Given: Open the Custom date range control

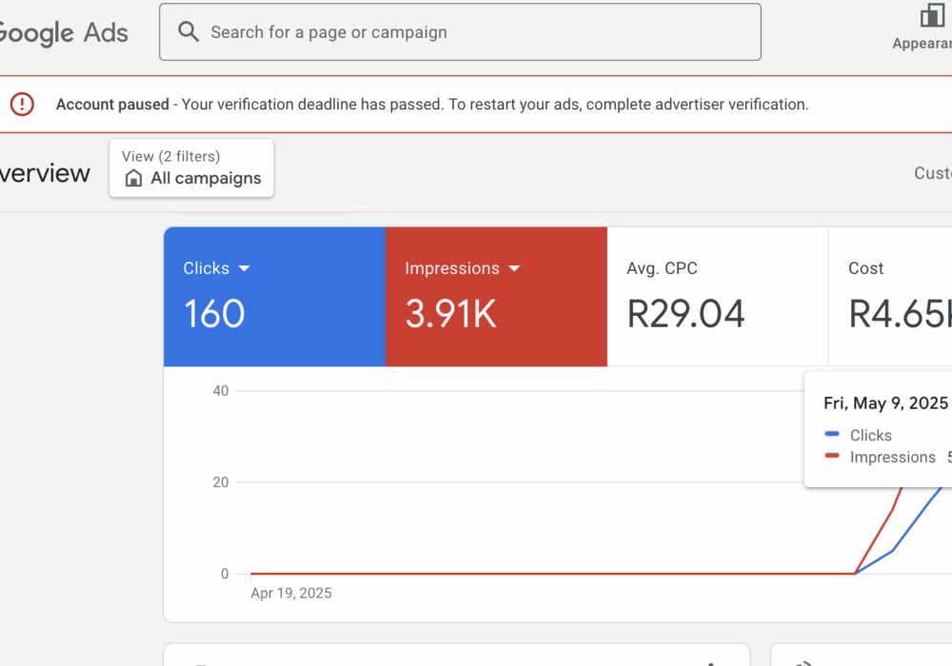Looking at the screenshot, I should [933, 173].
